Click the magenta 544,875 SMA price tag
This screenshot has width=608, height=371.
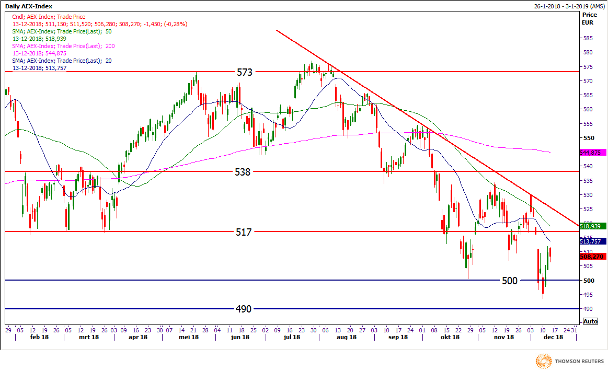tap(592, 153)
